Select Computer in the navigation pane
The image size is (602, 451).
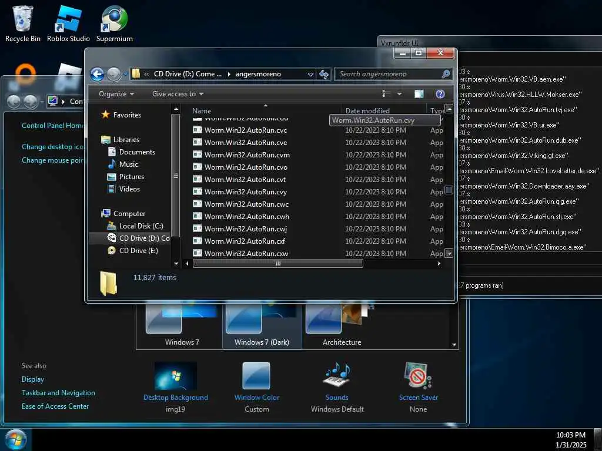(x=123, y=214)
